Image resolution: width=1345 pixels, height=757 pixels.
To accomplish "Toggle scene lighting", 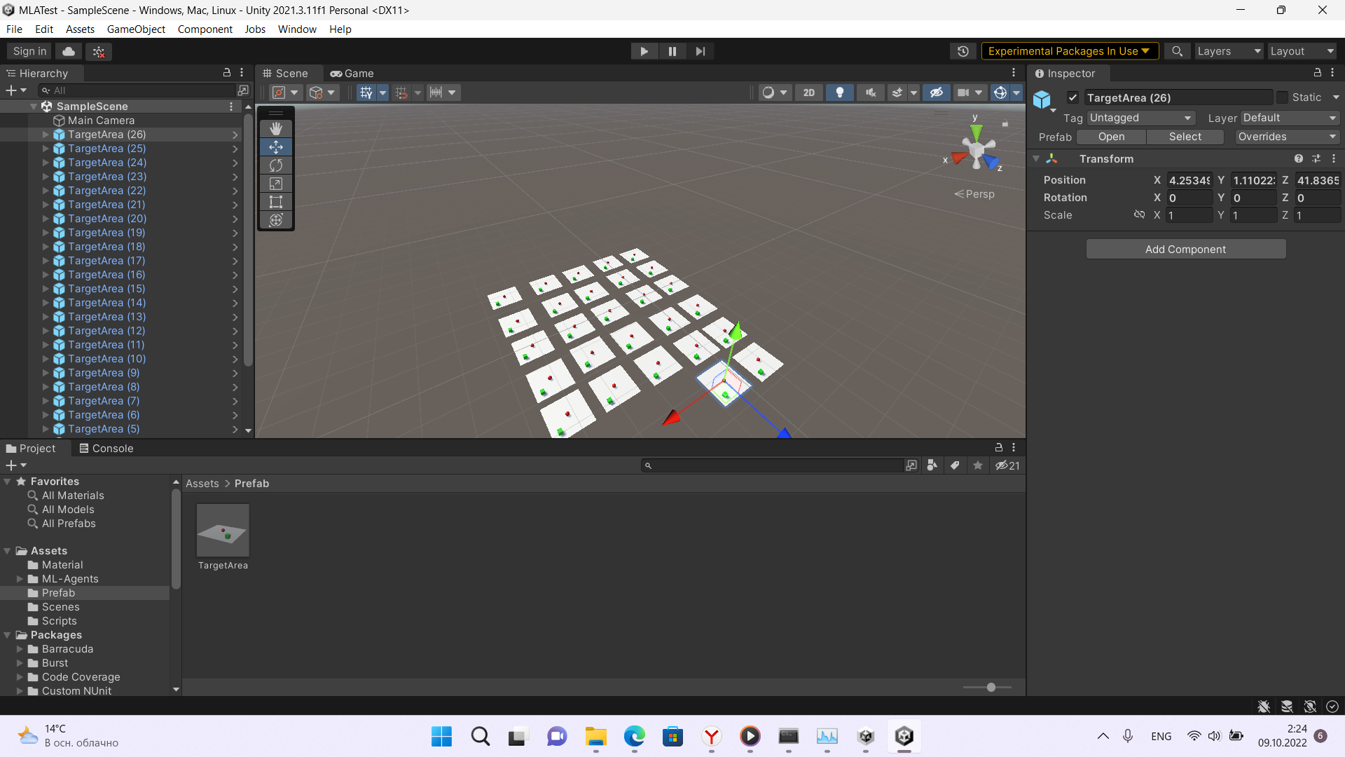I will pyautogui.click(x=839, y=93).
